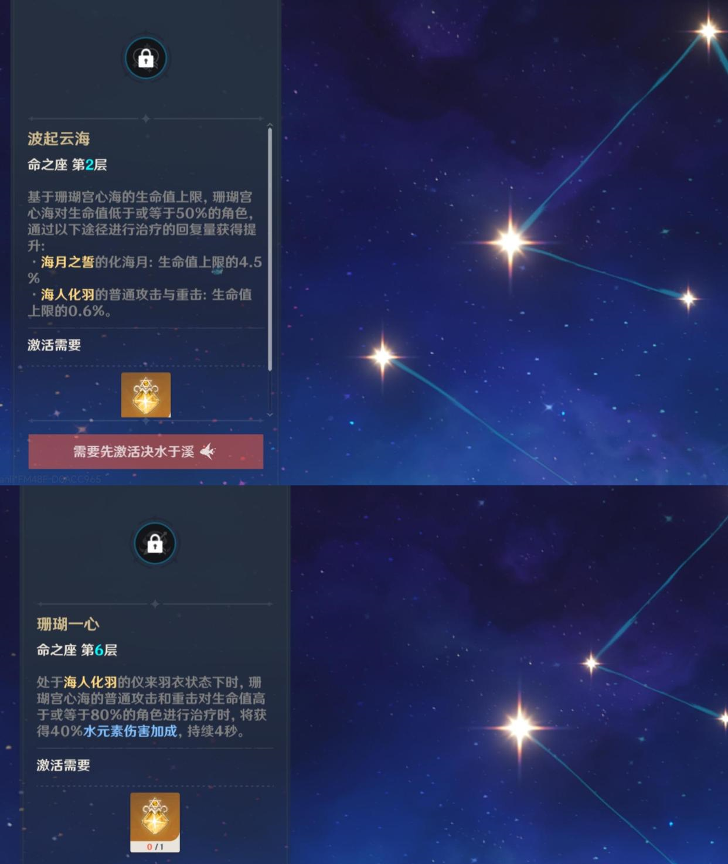Click the scroll-down arrow of the description panel
Image resolution: width=728 pixels, height=864 pixels.
coord(270,414)
